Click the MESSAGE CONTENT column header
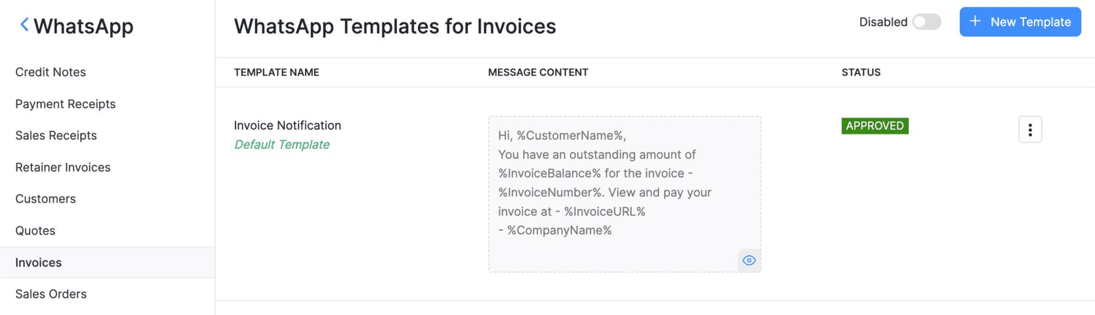 538,72
